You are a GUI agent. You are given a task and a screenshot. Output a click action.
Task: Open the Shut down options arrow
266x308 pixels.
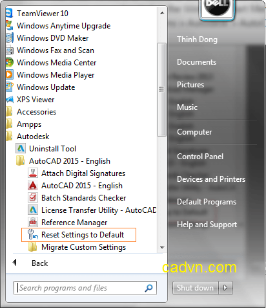pyautogui.click(x=225, y=288)
